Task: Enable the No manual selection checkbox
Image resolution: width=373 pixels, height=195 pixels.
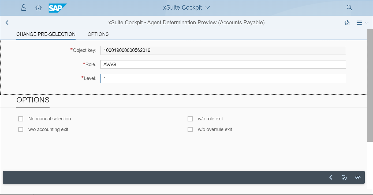Action: 21,119
